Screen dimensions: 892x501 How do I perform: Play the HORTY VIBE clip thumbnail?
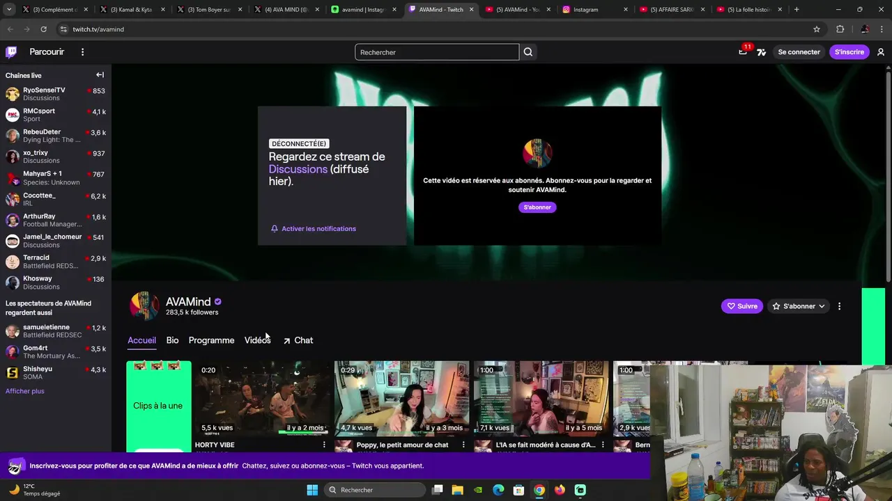263,398
